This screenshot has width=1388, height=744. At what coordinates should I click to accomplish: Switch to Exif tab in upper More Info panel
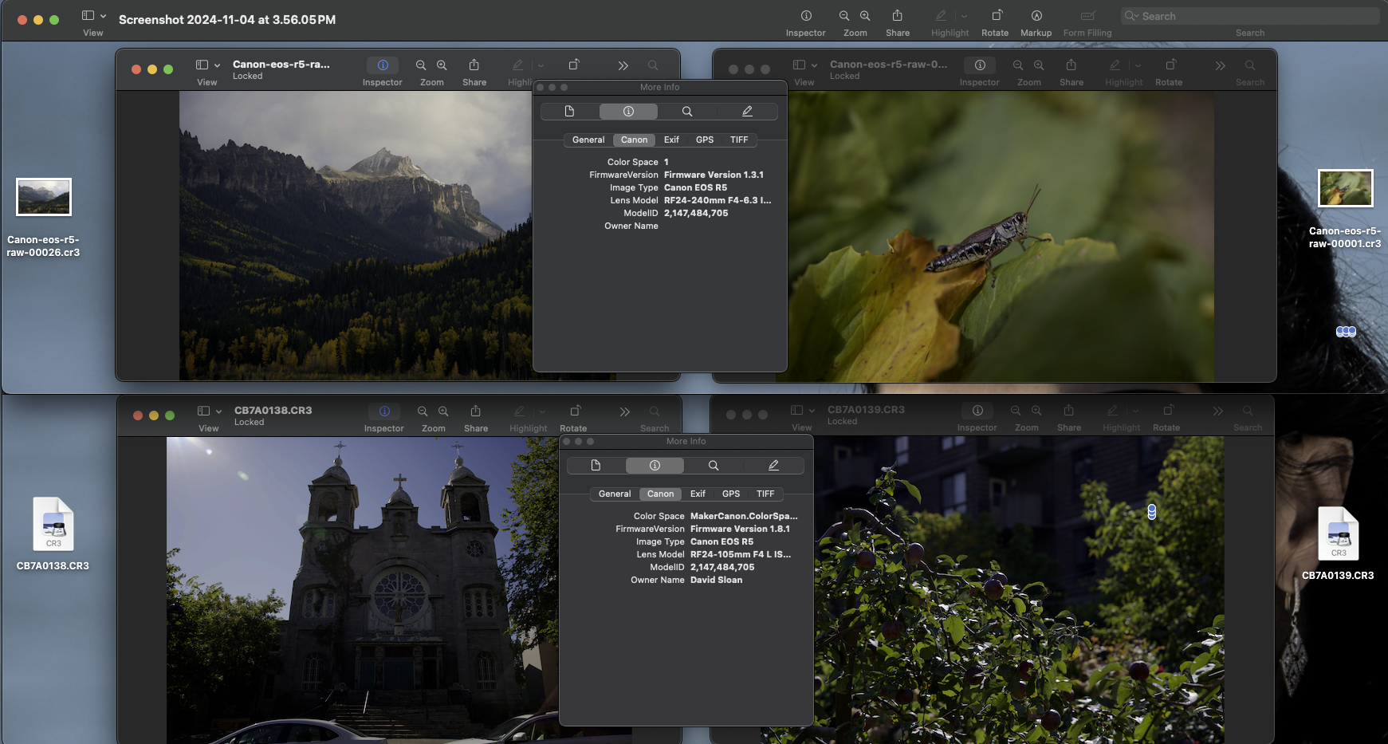[x=671, y=140]
